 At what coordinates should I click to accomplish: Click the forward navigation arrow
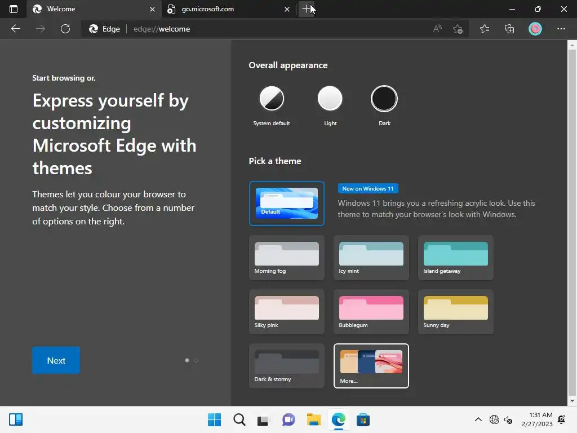[x=41, y=29]
